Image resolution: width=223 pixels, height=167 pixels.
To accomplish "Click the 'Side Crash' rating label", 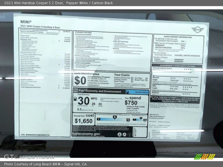I will point(154,87).
